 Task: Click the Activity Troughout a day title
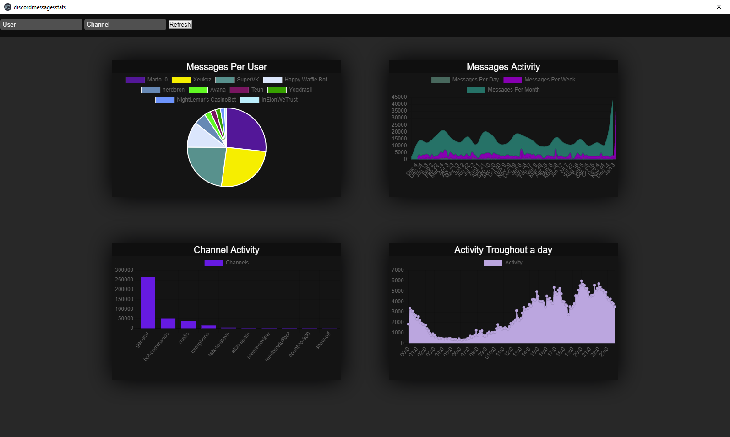503,250
